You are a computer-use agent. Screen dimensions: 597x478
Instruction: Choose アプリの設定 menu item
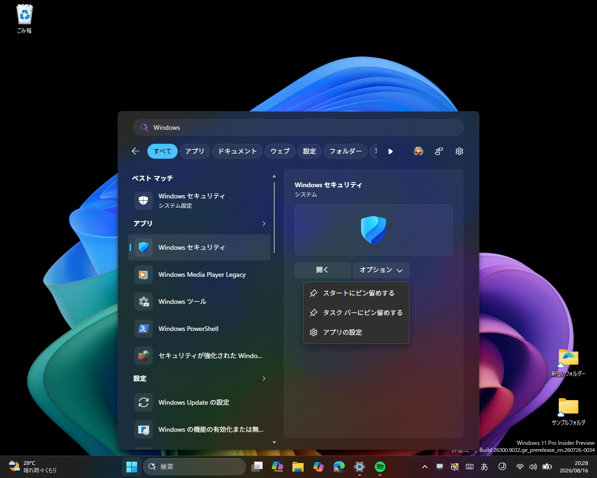tap(356, 332)
